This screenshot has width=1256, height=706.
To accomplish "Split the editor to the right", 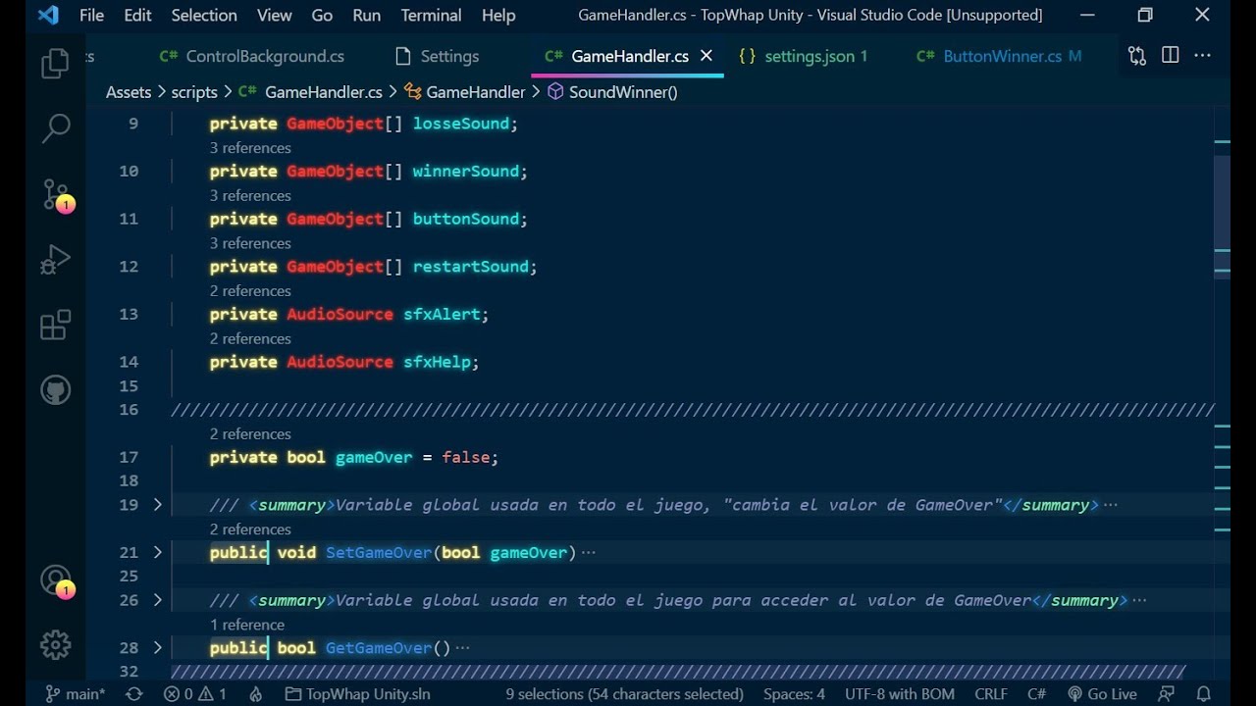I will [x=1170, y=56].
